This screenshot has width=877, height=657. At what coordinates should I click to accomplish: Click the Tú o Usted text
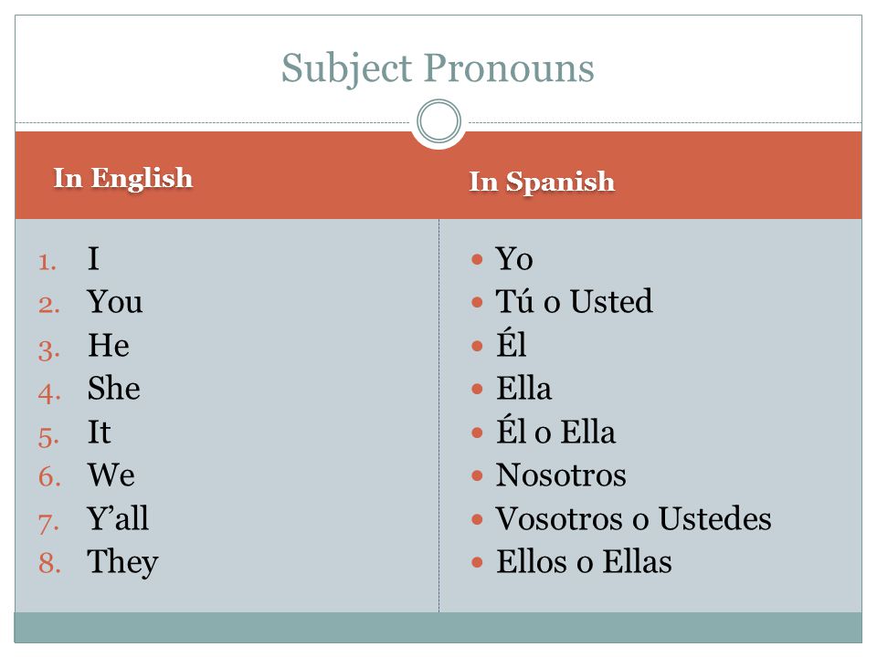pyautogui.click(x=574, y=301)
